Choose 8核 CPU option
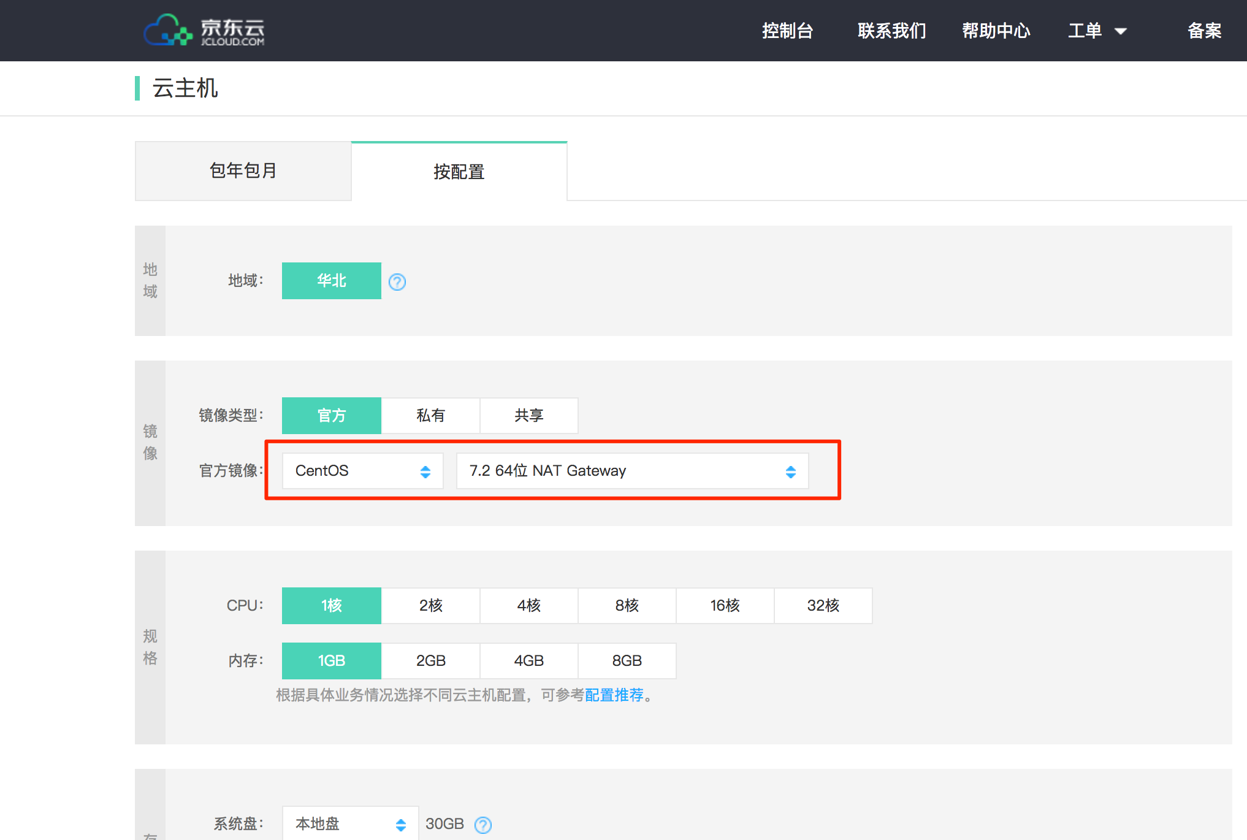The height and width of the screenshot is (840, 1247). pos(627,606)
